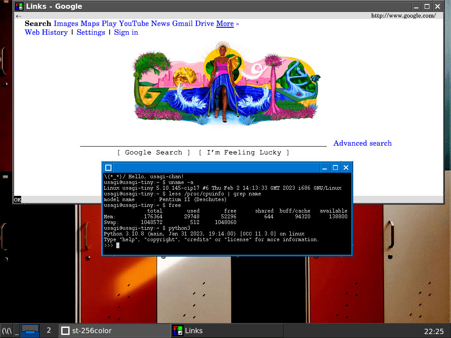The image size is (451, 338).
Task: Minimize the terminal window
Action: [325, 168]
